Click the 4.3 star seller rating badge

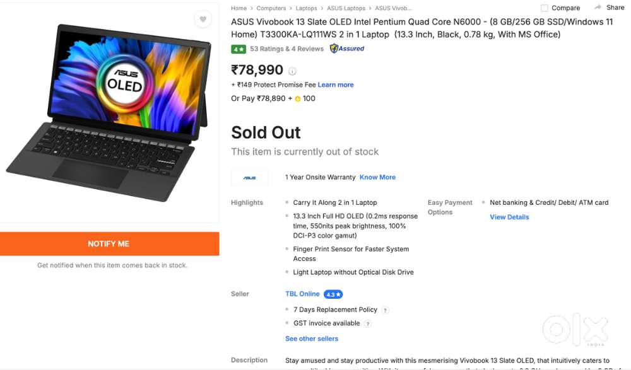pos(331,294)
